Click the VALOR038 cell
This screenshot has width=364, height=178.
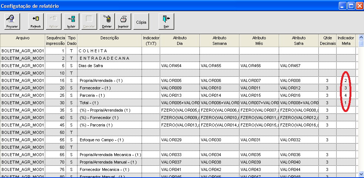tap(219, 162)
